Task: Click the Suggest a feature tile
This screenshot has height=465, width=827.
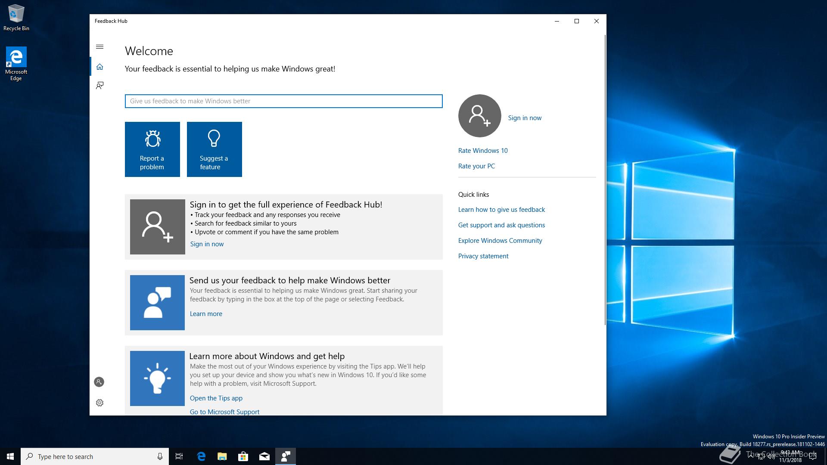Action: click(x=215, y=149)
